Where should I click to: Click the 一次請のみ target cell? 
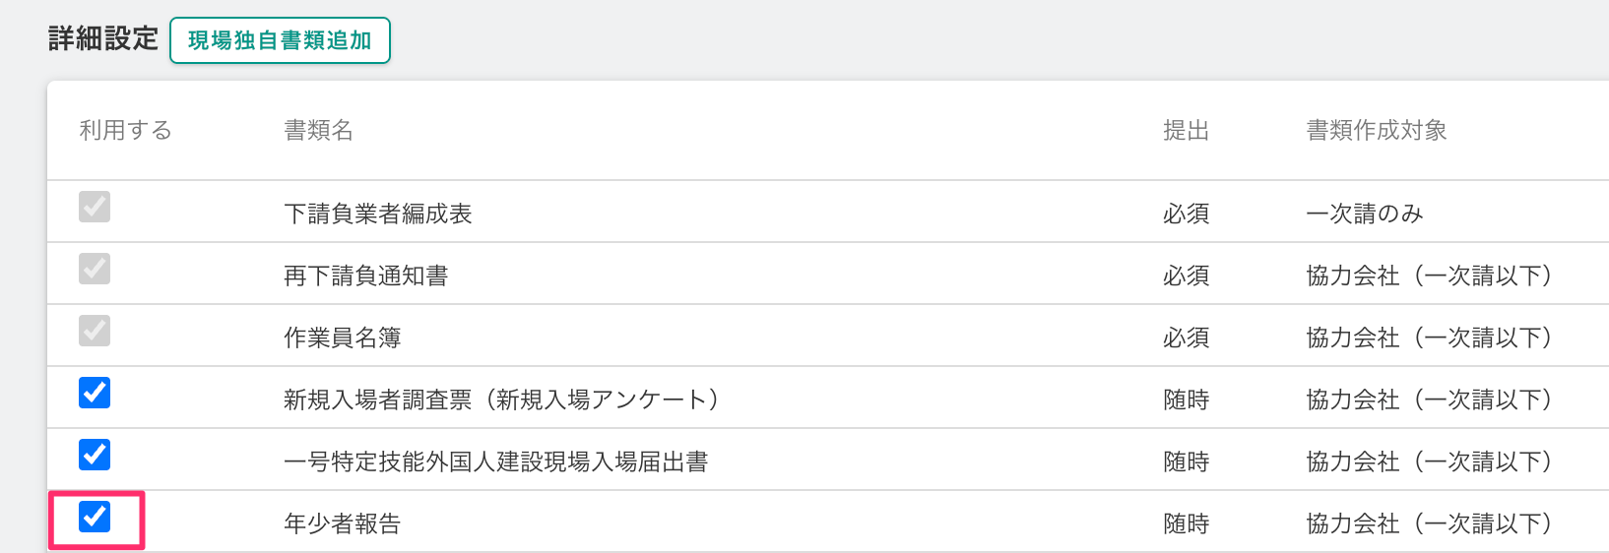tap(1365, 214)
